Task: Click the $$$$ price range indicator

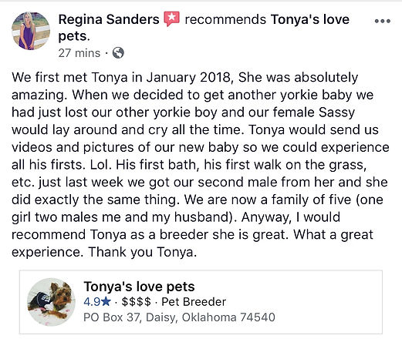Action: [136, 302]
